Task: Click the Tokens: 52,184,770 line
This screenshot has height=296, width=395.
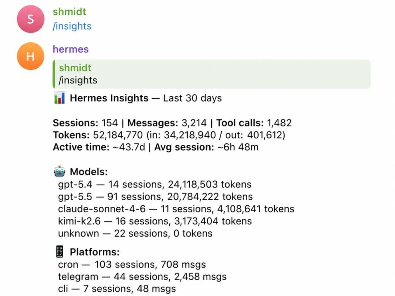Action: (169, 135)
